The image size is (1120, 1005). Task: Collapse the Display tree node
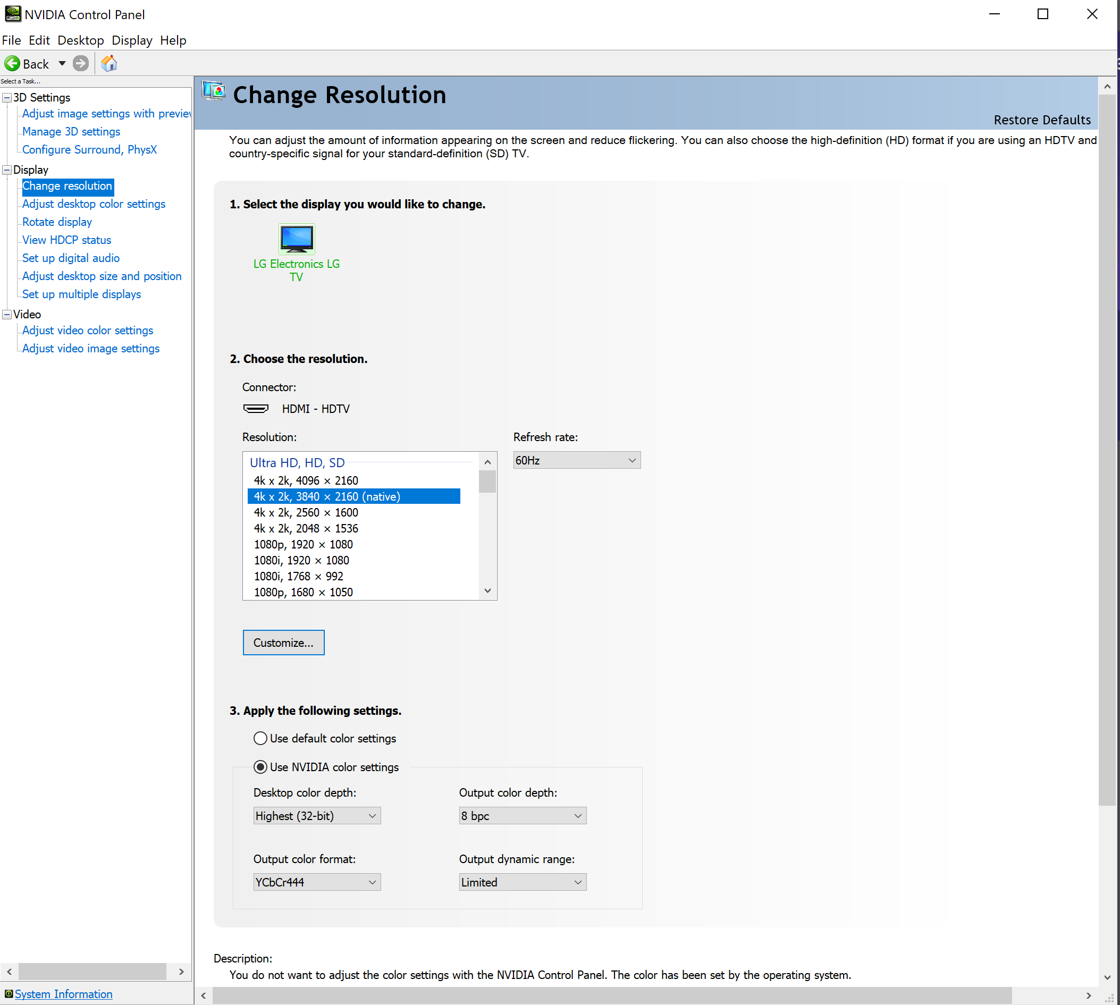click(x=7, y=170)
